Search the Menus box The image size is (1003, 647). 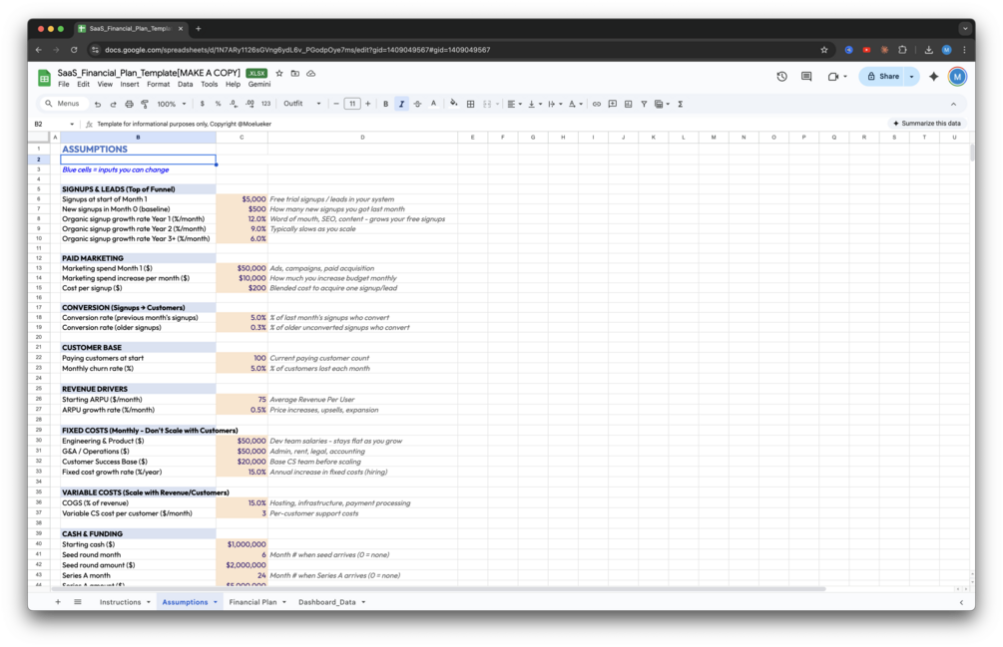point(63,104)
